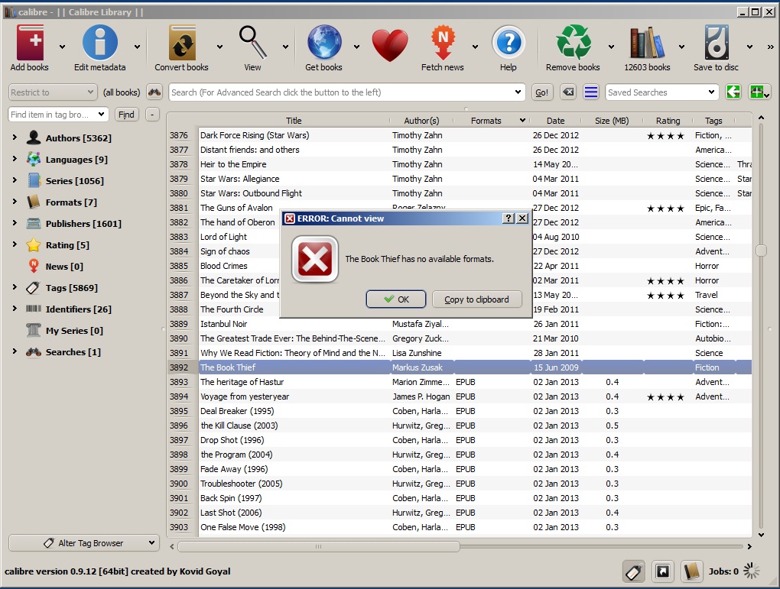Sort by Size (MB) column header
This screenshot has height=589, width=780.
pos(611,120)
